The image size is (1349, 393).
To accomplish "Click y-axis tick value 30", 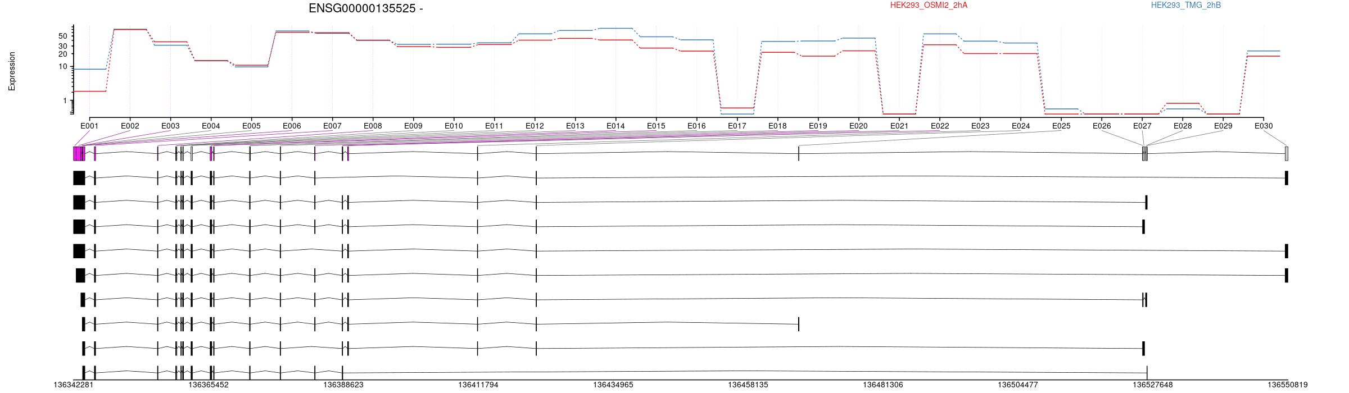I will [x=64, y=46].
